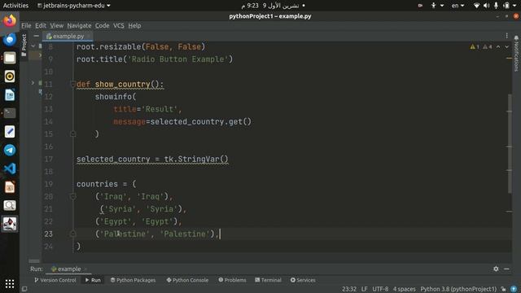Switch to PyCharm Edu in the dock
521x293 pixels.
(10, 224)
